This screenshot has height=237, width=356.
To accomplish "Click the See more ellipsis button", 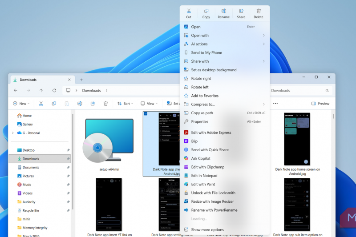I will tap(275, 104).
